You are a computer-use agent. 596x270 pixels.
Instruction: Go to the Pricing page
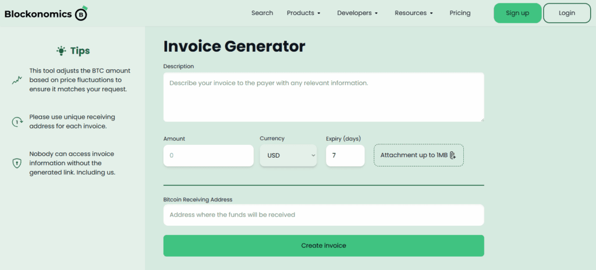[460, 13]
